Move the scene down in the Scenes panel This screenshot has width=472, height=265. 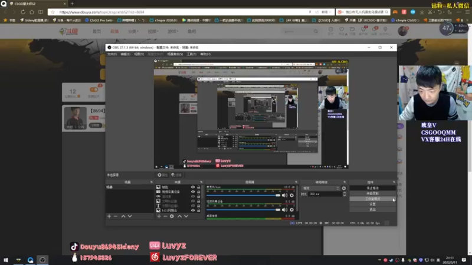tap(130, 216)
